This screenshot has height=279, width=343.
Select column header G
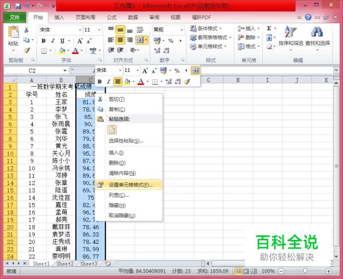[x=209, y=80]
